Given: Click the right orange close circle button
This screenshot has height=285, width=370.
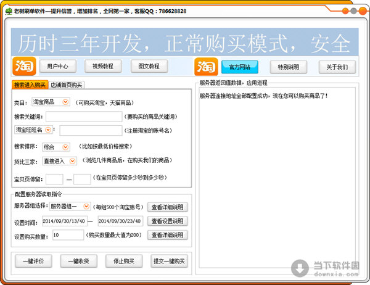Looking at the screenshot, I should pyautogui.click(x=363, y=11).
